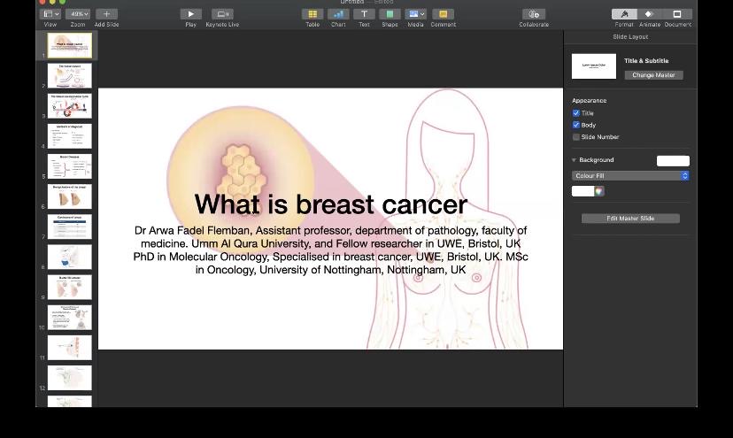Viewport: 733px width, 438px height.
Task: Open the Media dropdown
Action: click(415, 14)
